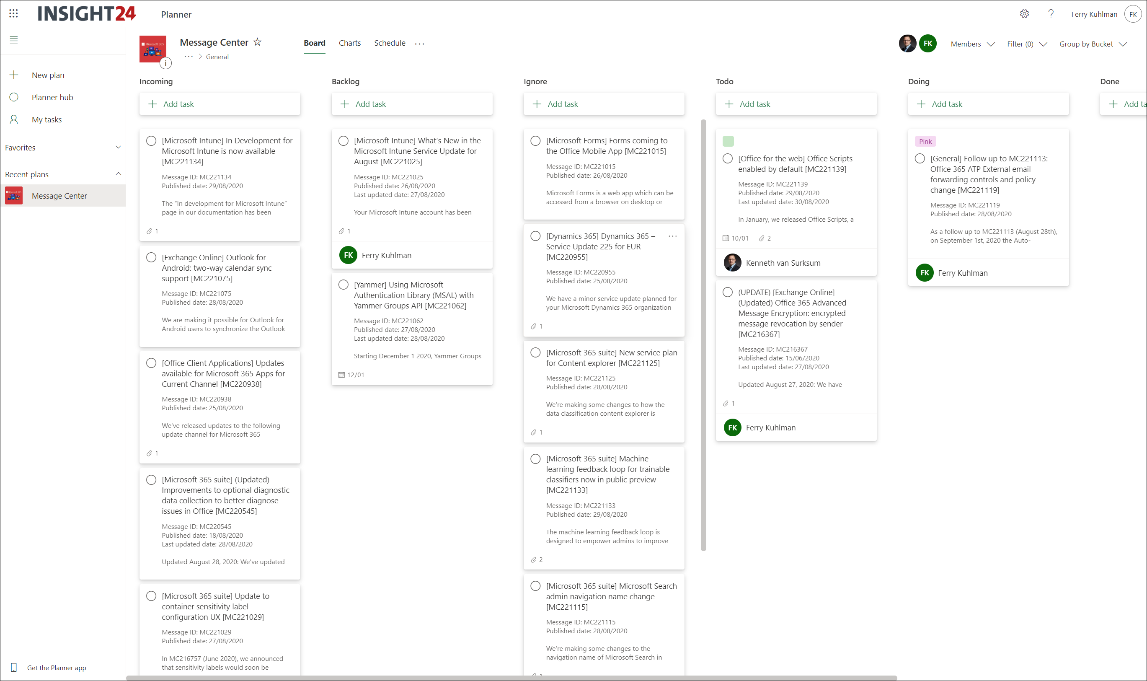The width and height of the screenshot is (1147, 681).
Task: Open Message Center in Recent plans
Action: point(63,195)
